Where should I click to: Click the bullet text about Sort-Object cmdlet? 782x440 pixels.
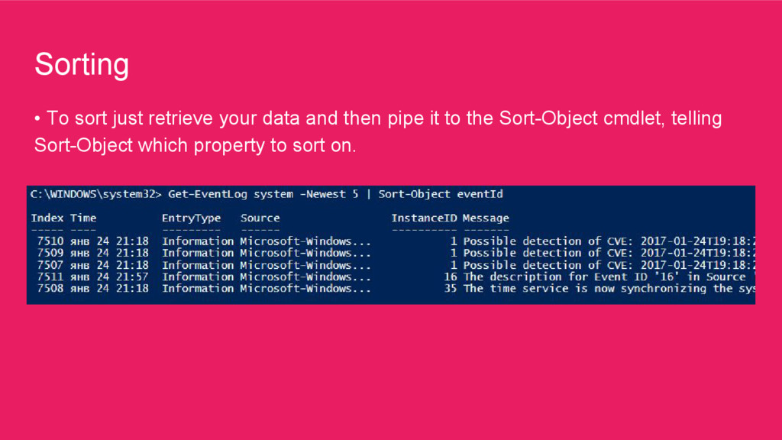[x=378, y=131]
